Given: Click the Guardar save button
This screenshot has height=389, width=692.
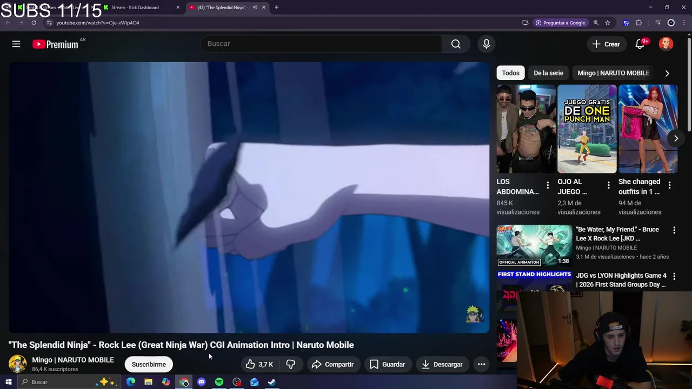Looking at the screenshot, I should [388, 364].
